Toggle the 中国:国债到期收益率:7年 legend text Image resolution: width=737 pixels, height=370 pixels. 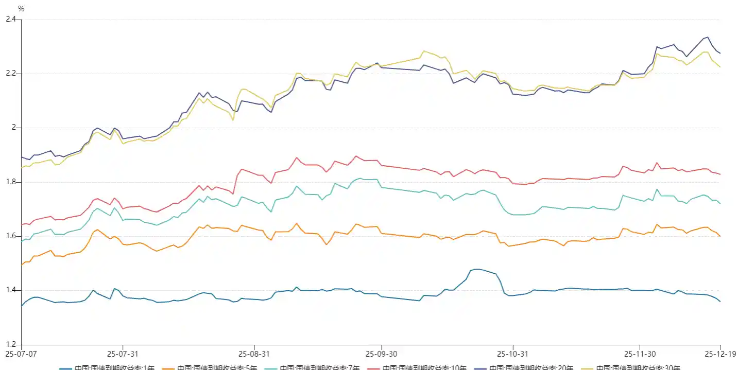320,368
